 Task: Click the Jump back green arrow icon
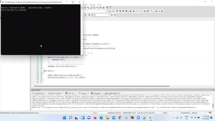110,11
